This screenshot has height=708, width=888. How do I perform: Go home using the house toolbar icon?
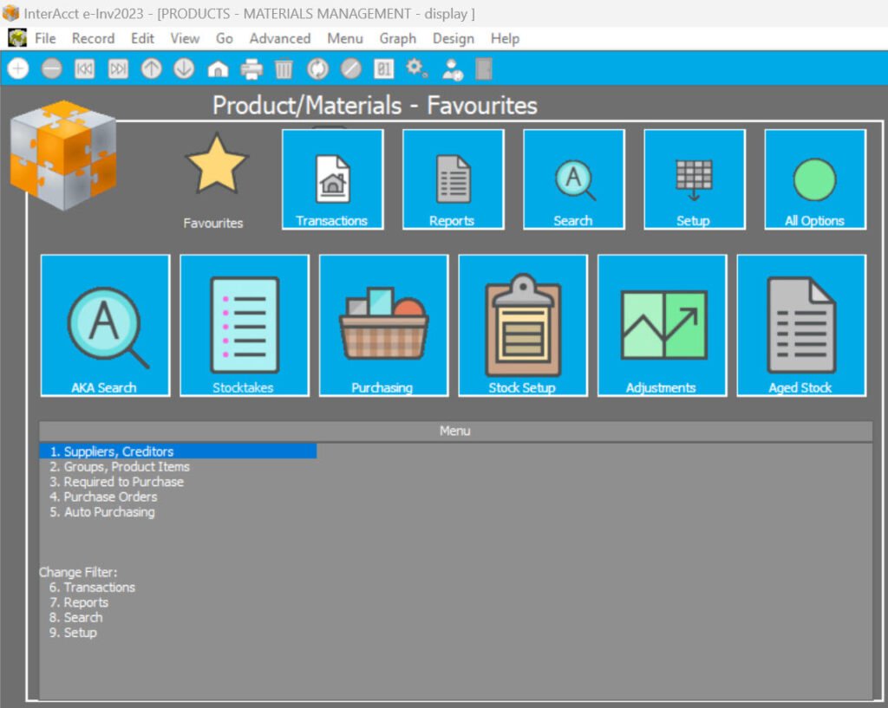218,69
